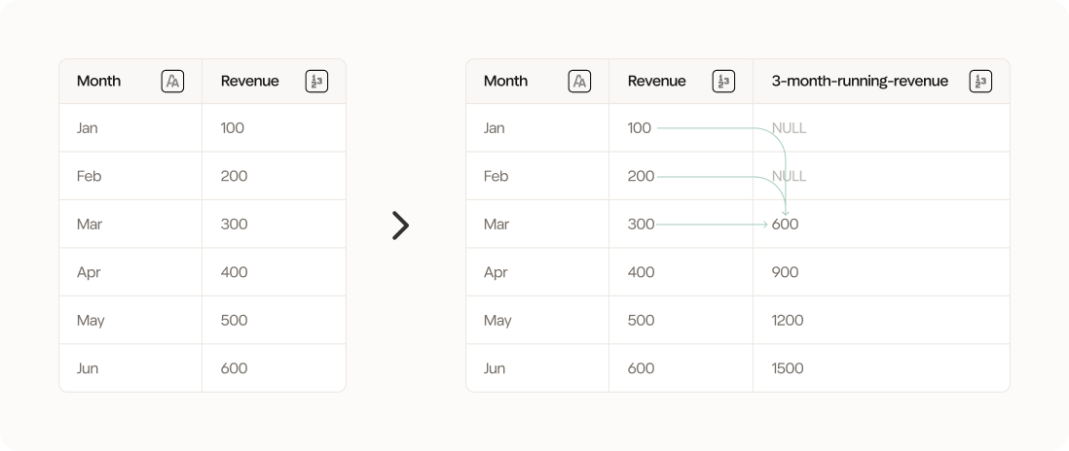
Task: Click left table Revenue column header label
Action: [250, 82]
